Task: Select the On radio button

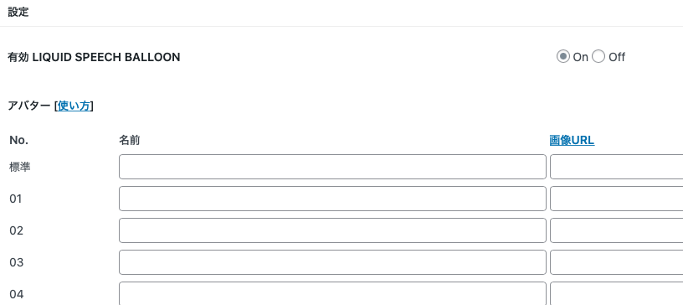Action: (x=562, y=57)
